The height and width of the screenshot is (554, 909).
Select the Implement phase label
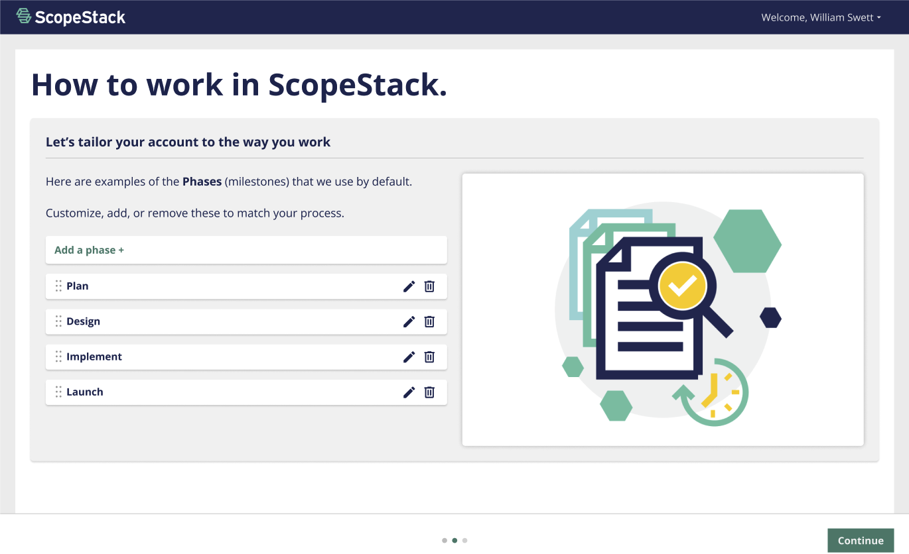click(94, 357)
